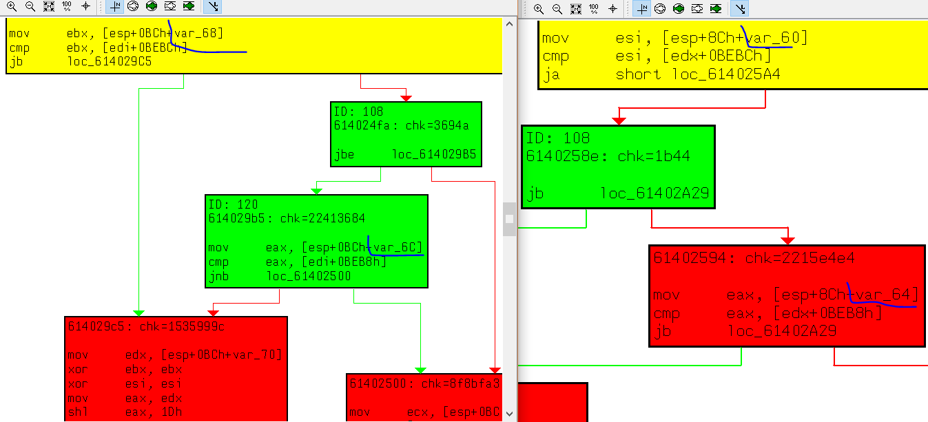Set 100% zoom in right graph pane
This screenshot has height=422, width=928.
click(x=594, y=9)
